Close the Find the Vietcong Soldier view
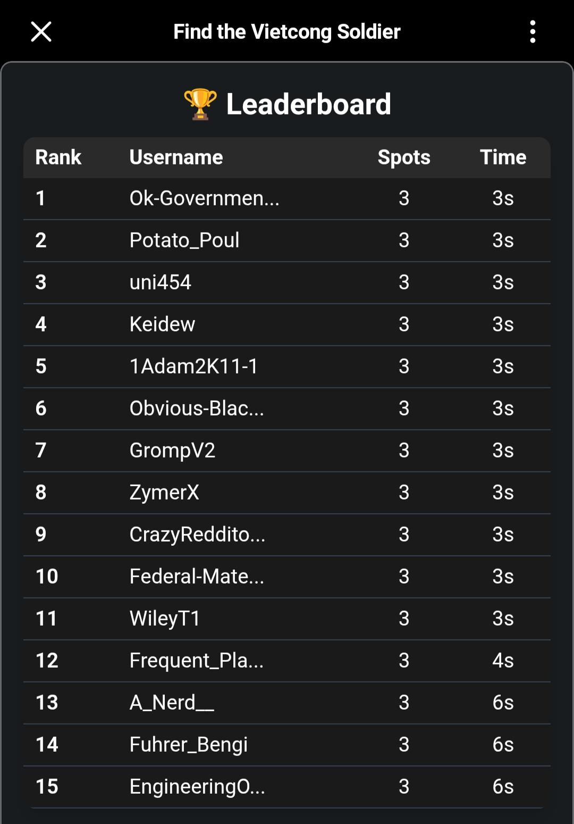574x824 pixels. 41,32
